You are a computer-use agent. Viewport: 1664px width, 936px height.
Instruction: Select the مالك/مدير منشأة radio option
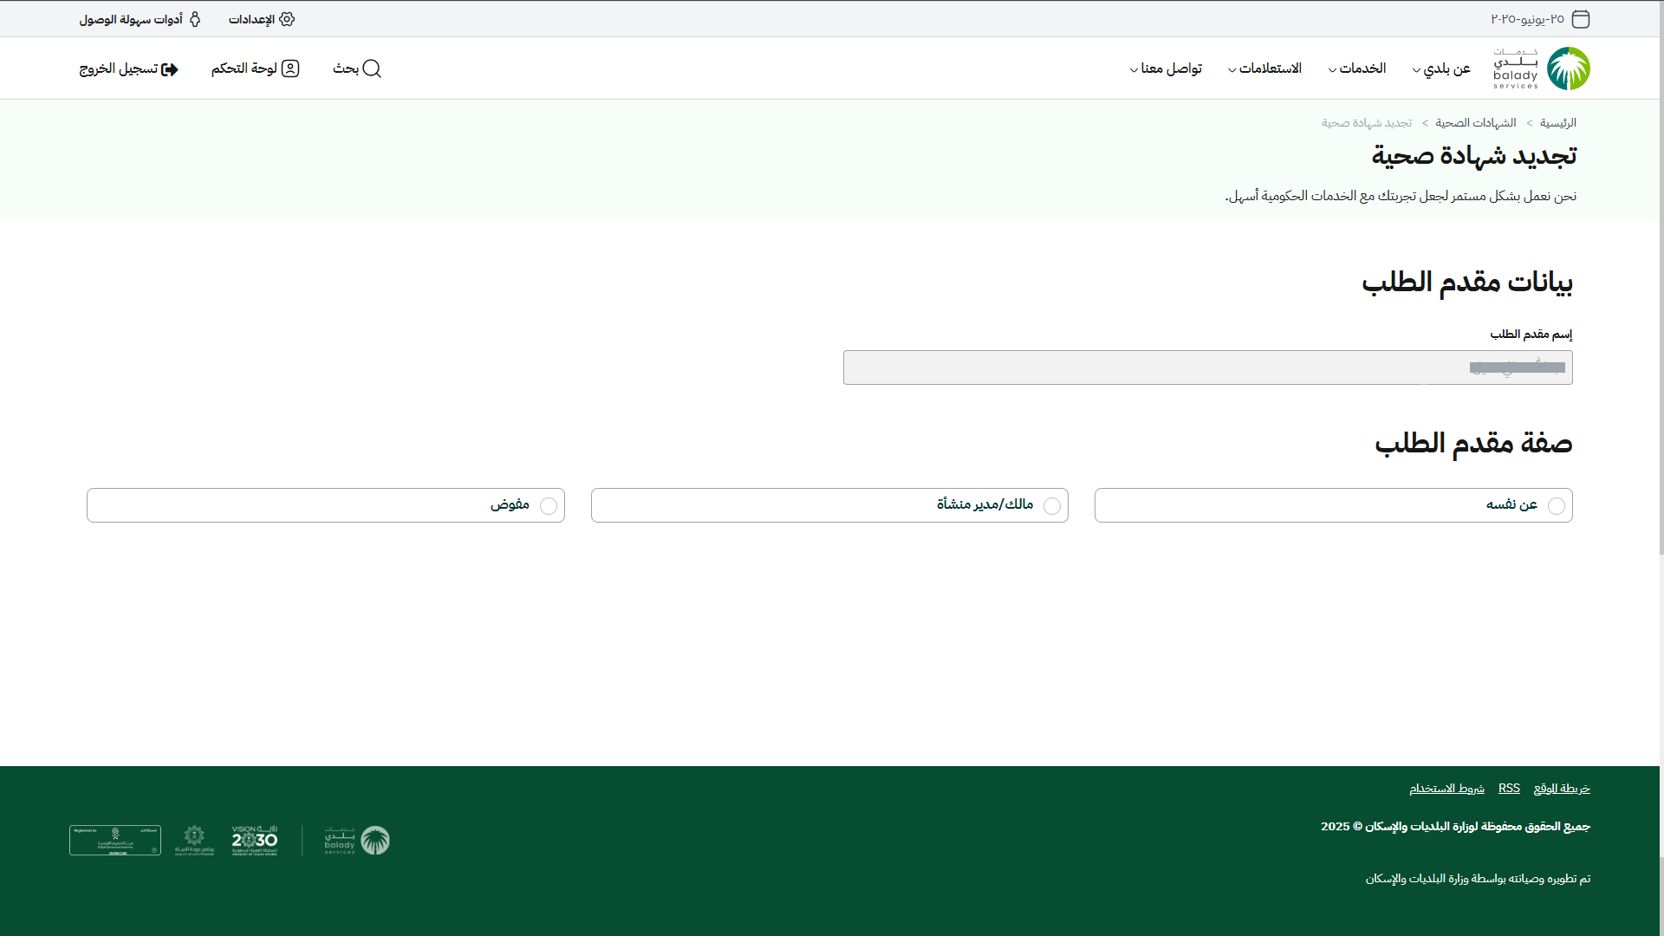coord(1051,506)
